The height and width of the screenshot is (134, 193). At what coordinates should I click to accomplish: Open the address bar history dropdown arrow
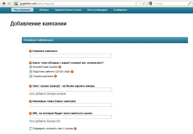pyautogui.click(x=140, y=4)
